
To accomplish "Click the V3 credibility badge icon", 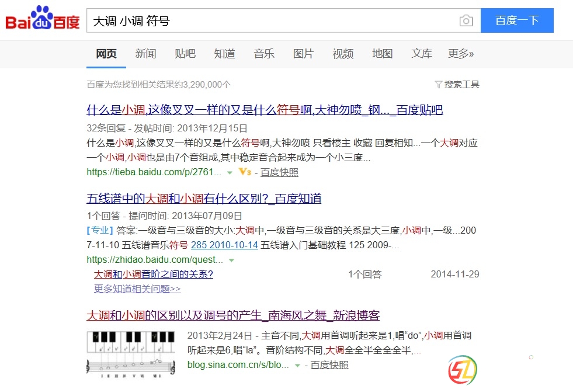I will pyautogui.click(x=245, y=172).
